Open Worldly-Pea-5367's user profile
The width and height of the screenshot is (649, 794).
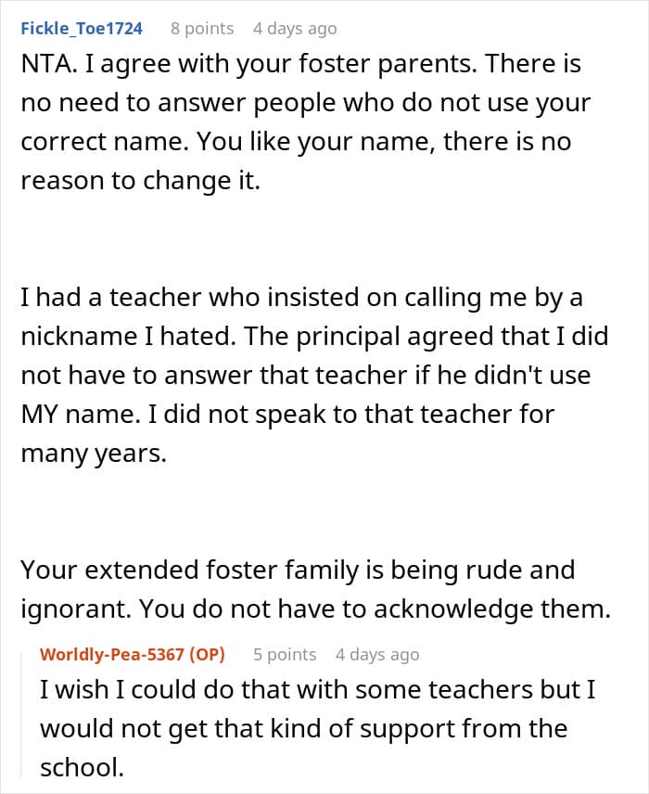tap(111, 655)
